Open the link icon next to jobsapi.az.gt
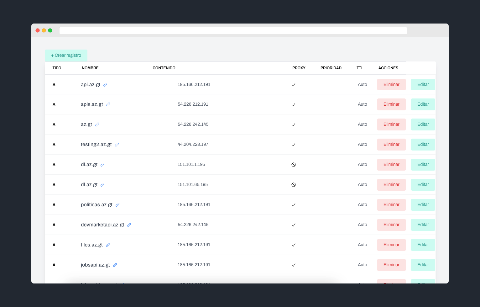This screenshot has height=307, width=480. click(x=115, y=265)
